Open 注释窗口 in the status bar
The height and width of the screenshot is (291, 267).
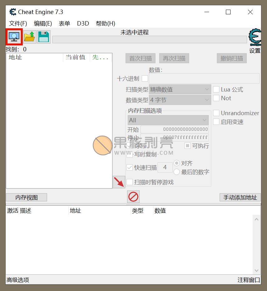[249, 280]
